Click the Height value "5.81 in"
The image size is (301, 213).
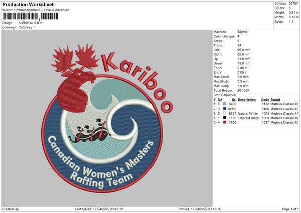[x=293, y=12]
